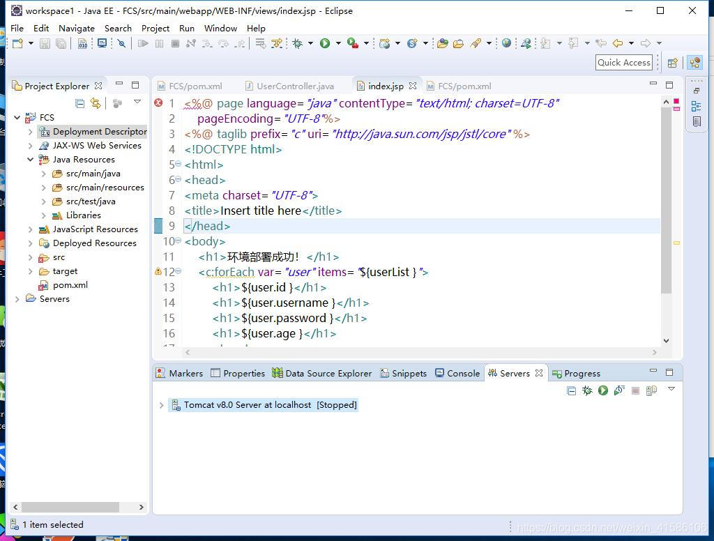The height and width of the screenshot is (541, 714).
Task: Toggle code folding at html tag line 5
Action: tap(178, 163)
